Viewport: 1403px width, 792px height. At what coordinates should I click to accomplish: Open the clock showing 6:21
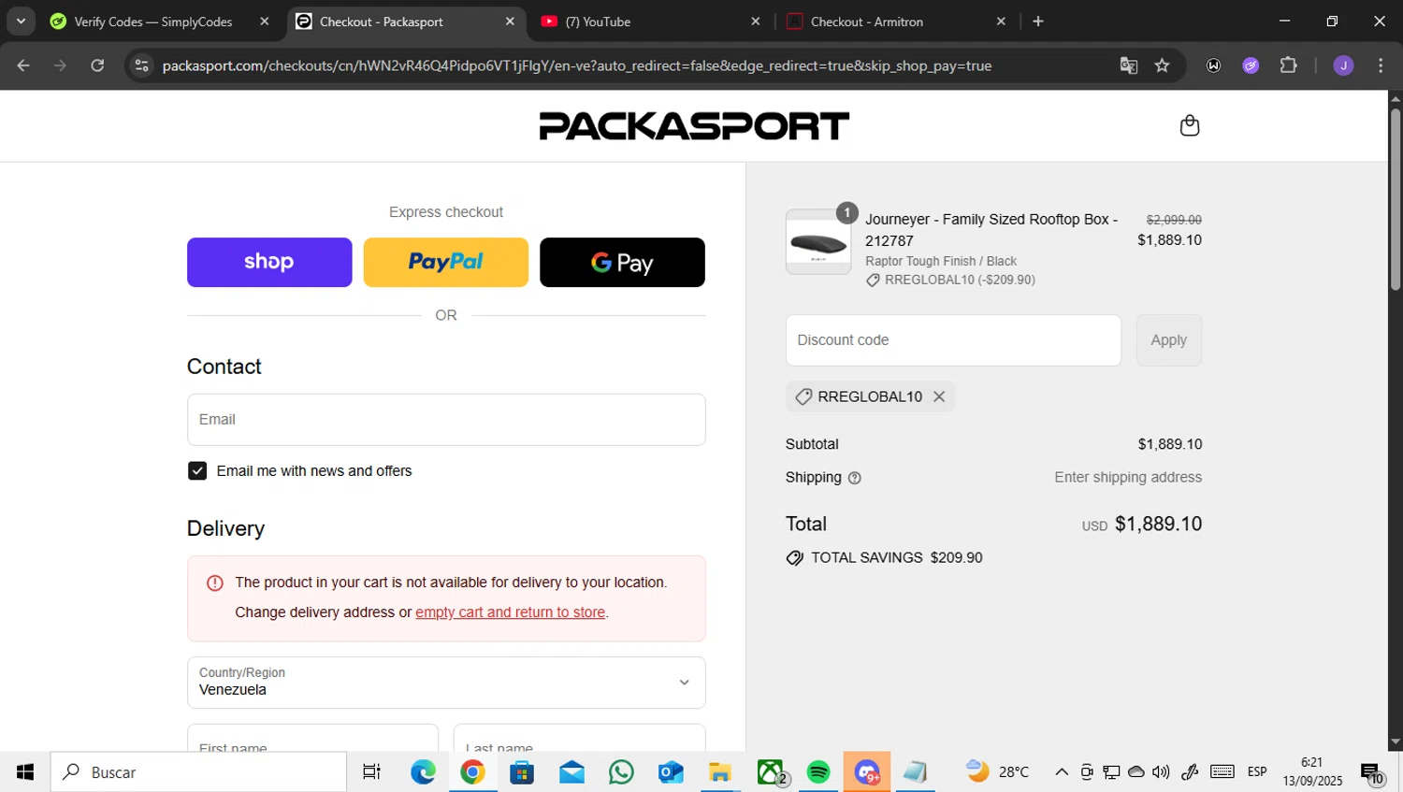pos(1312,771)
